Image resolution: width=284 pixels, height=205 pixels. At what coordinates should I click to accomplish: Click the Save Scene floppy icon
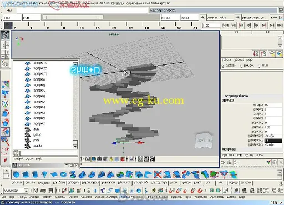point(50,191)
